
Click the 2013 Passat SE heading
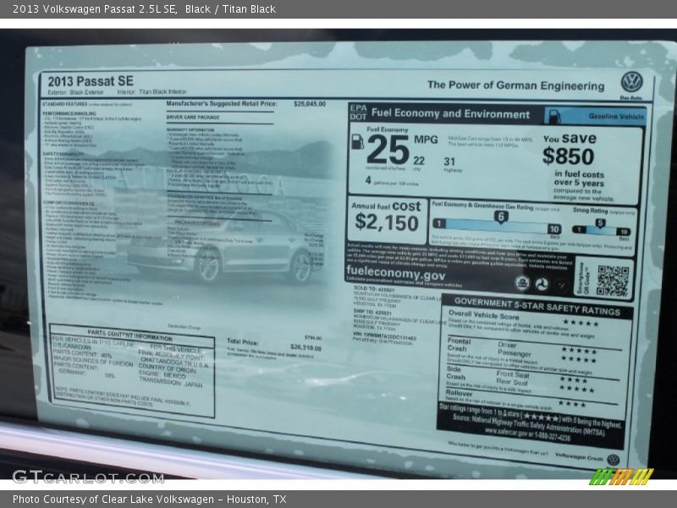pyautogui.click(x=91, y=81)
